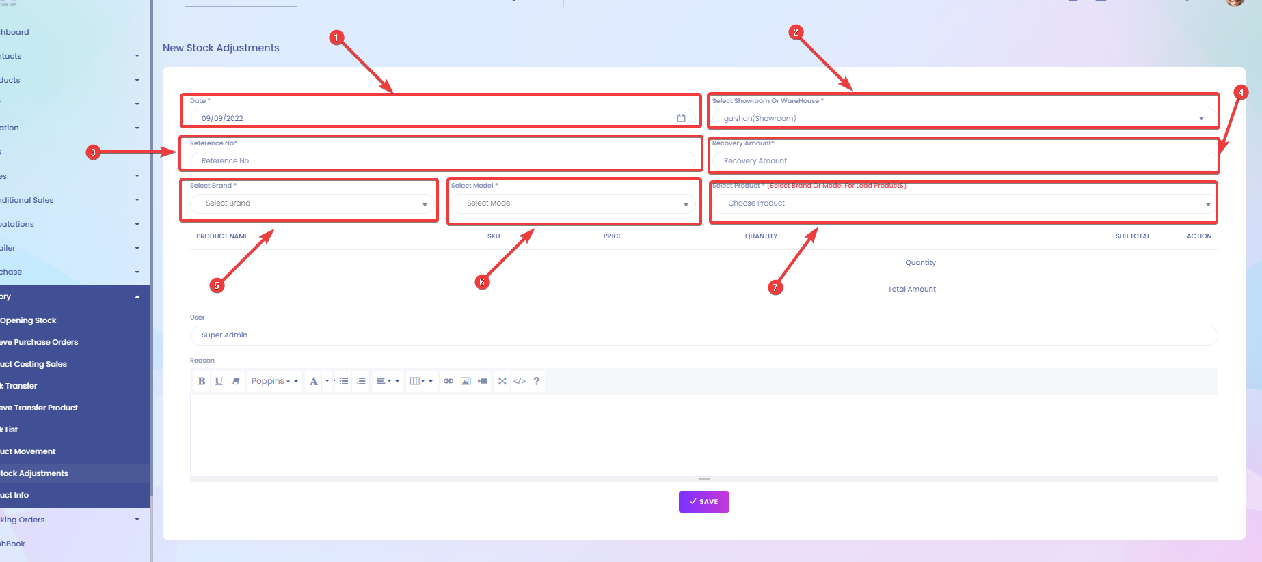Image resolution: width=1262 pixels, height=562 pixels.
Task: Click the QUANTITY column header
Action: [761, 236]
